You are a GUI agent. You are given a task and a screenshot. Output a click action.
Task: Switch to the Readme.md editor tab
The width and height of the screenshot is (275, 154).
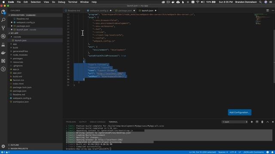click(x=73, y=11)
